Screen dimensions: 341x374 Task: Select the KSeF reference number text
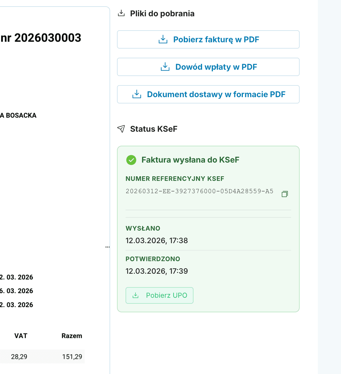tap(199, 191)
